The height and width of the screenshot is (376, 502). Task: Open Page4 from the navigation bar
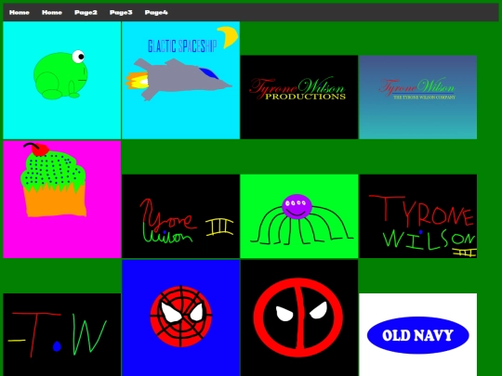coord(156,12)
